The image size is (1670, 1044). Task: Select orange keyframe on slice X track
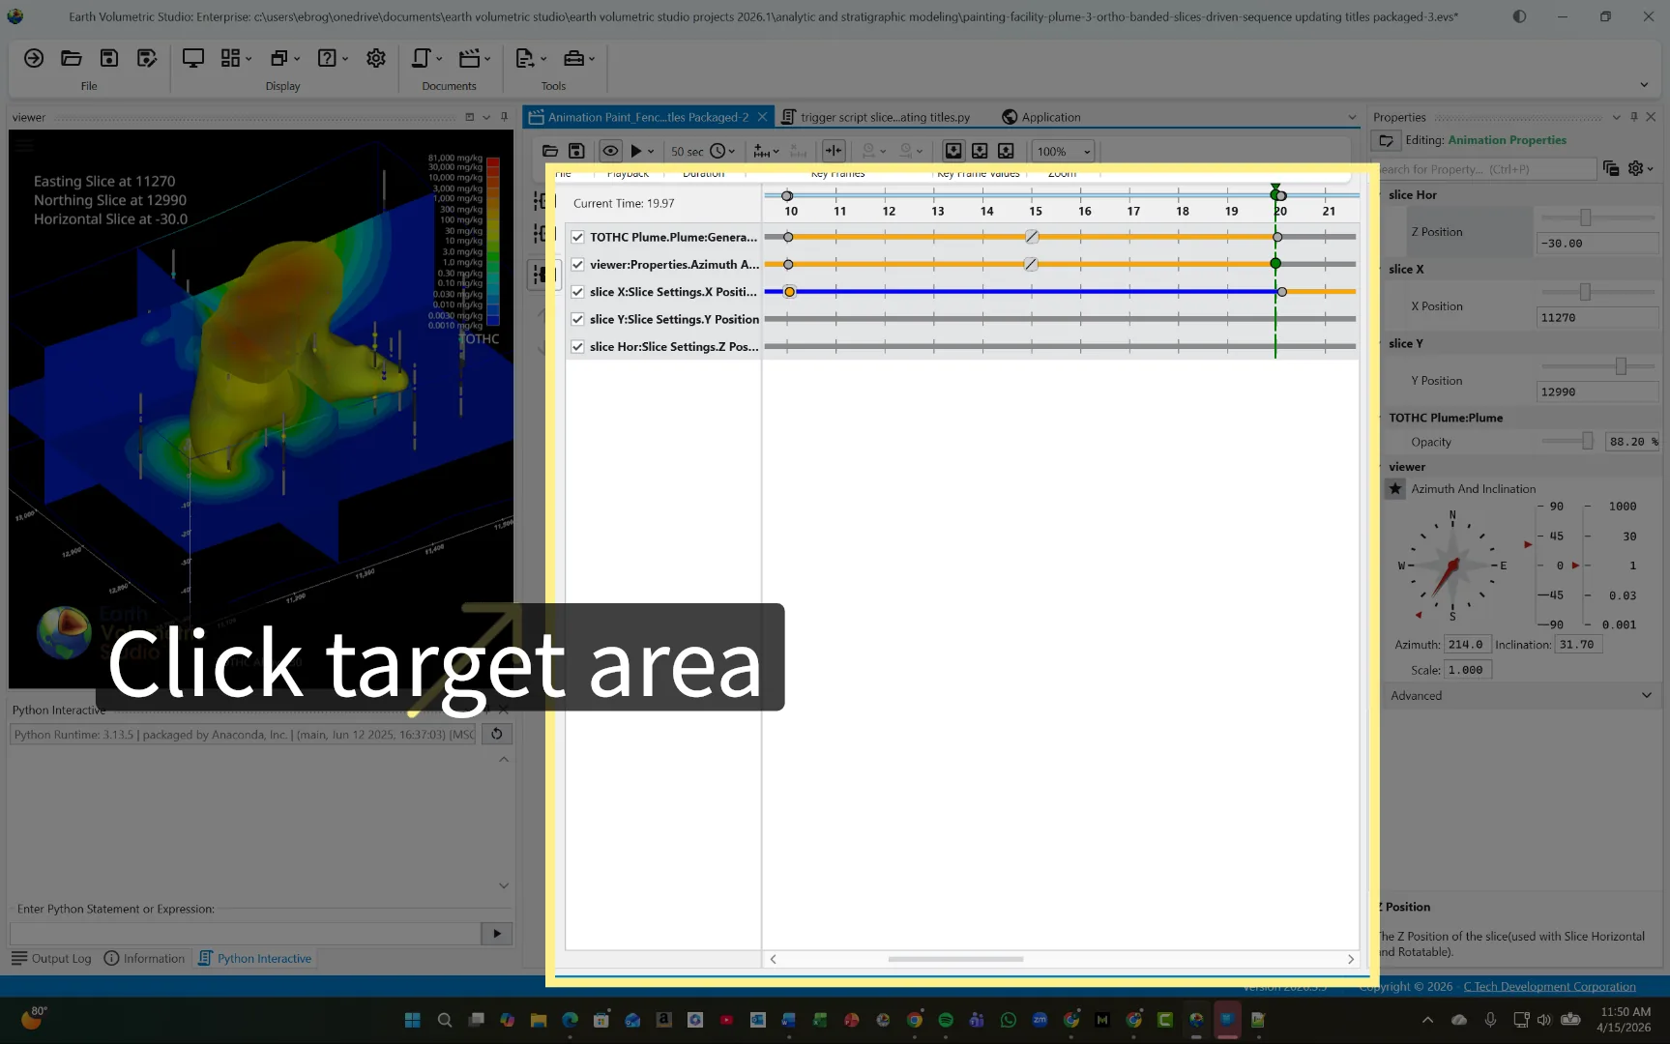tap(790, 292)
